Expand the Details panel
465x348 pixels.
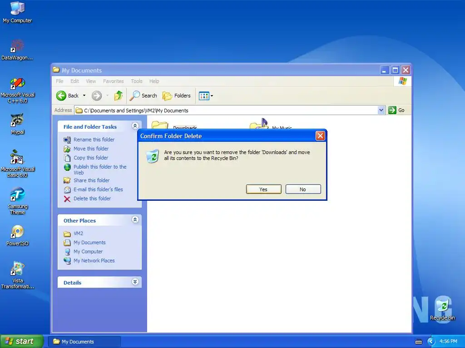(x=135, y=282)
